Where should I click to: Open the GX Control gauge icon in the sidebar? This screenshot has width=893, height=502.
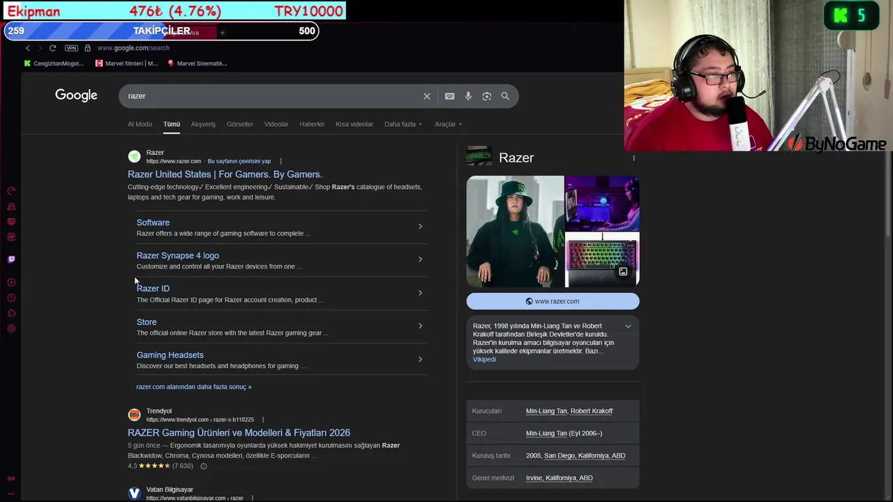click(11, 190)
